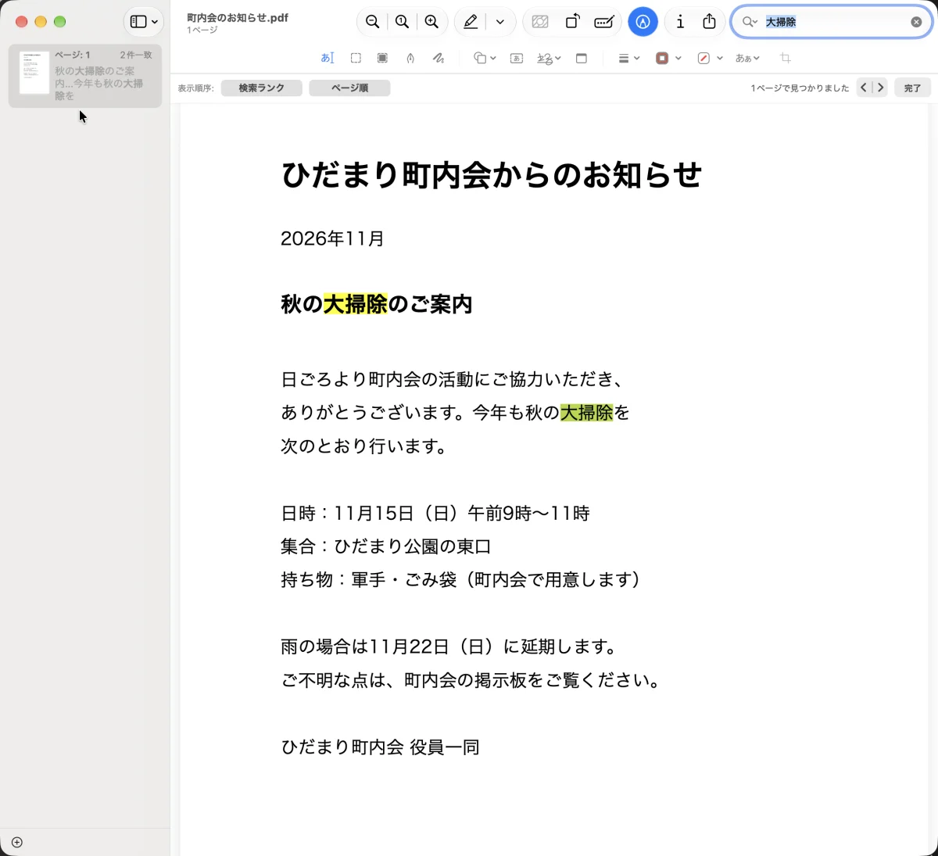Viewport: 938px width, 856px height.
Task: Clear the search field text
Action: pyautogui.click(x=916, y=22)
